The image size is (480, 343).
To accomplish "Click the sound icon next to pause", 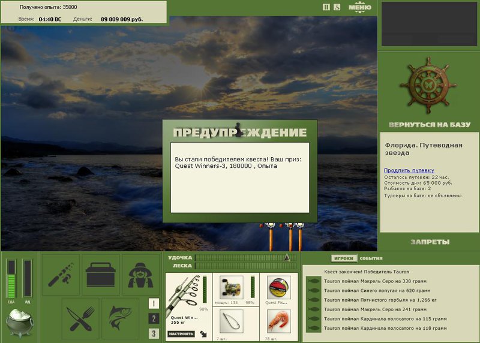I will pyautogui.click(x=337, y=7).
